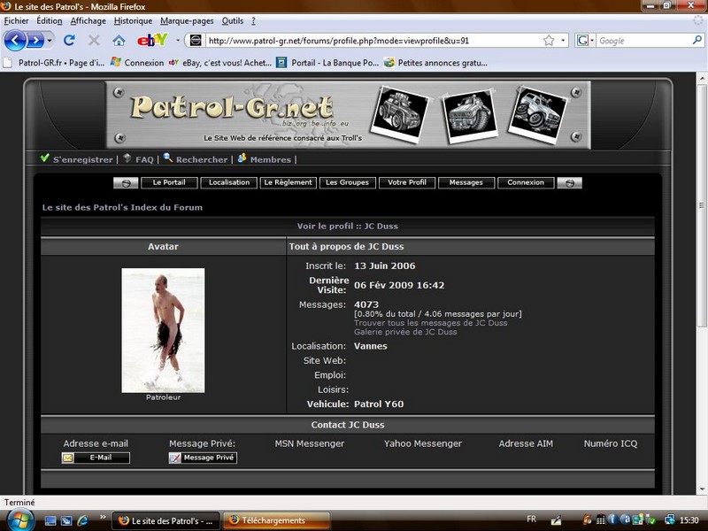Expand the dropdown arrow beside the eBay icon
Screen dimensions: 708x531
[x=178, y=41]
